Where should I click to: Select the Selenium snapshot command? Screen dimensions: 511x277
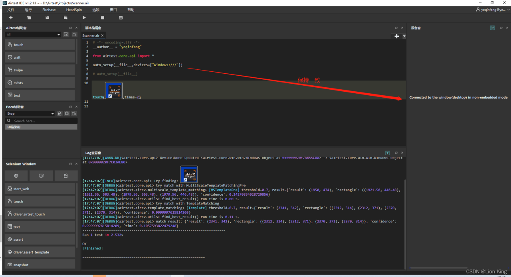(x=40, y=264)
